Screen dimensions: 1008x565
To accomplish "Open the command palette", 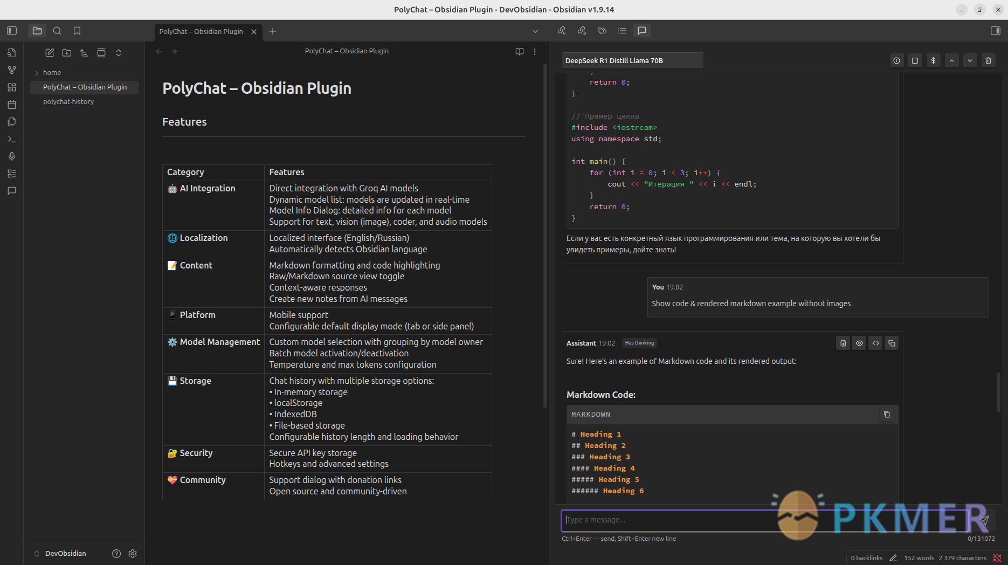I will click(x=12, y=139).
